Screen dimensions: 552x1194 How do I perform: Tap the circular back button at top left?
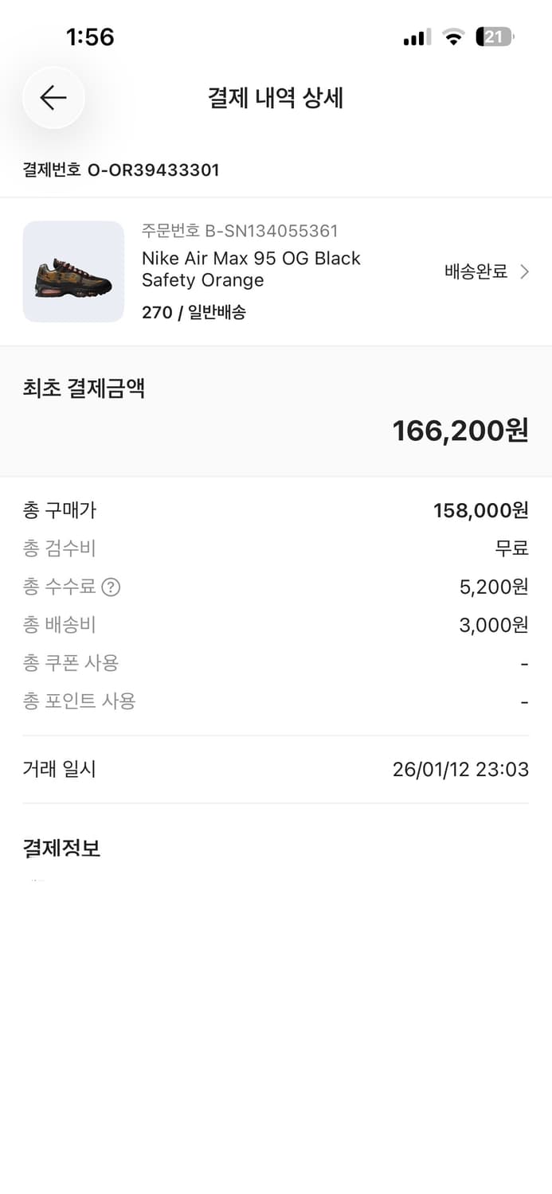[x=53, y=98]
